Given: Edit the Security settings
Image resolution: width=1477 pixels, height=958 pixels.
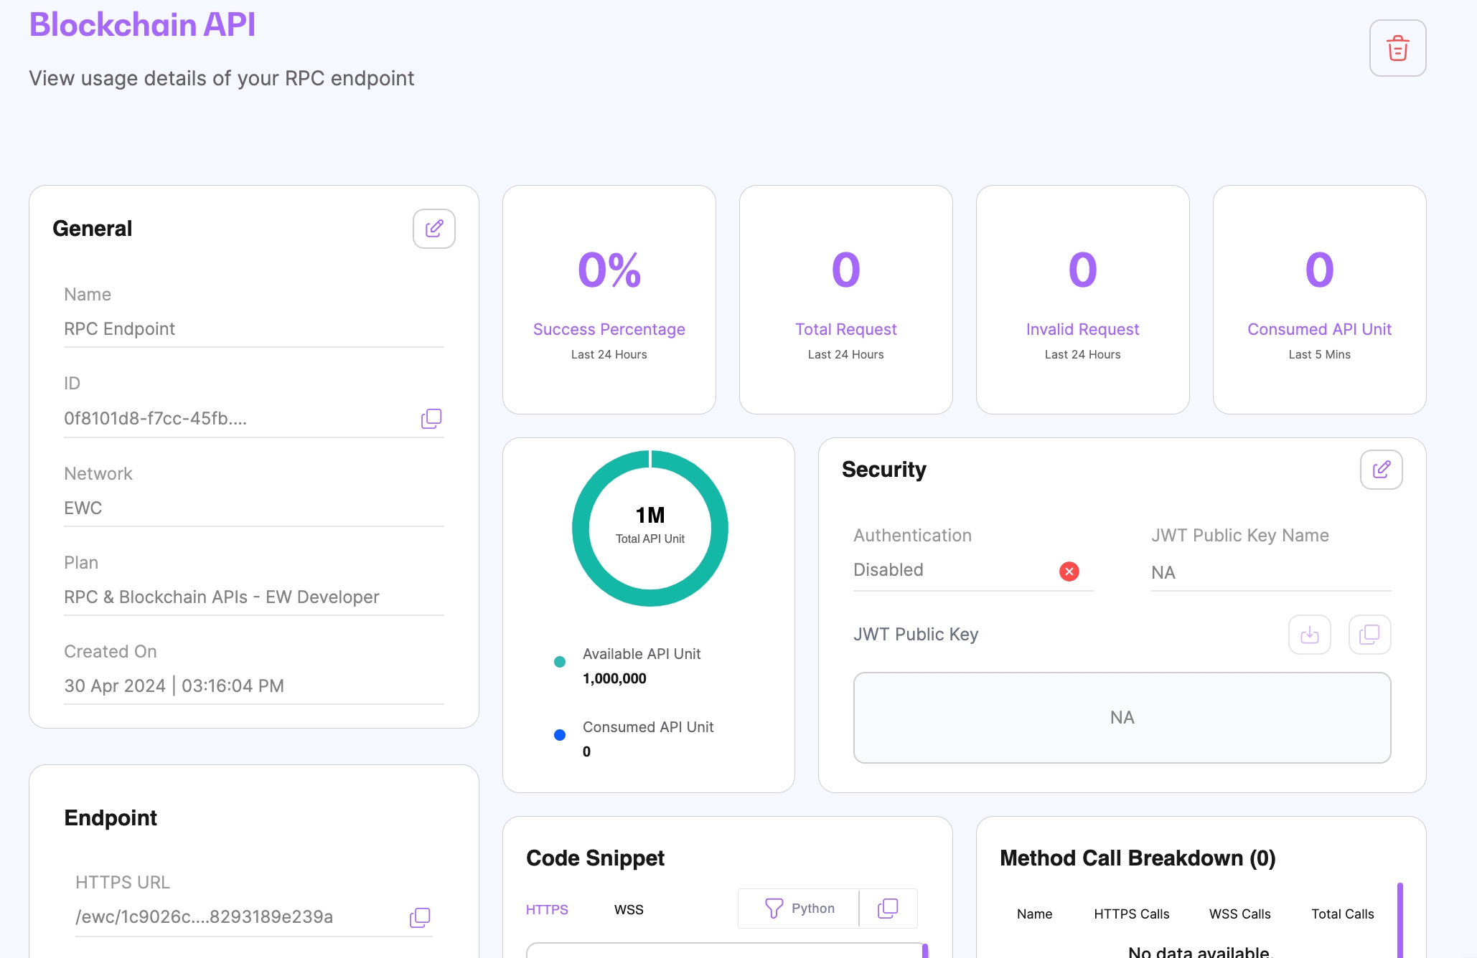Looking at the screenshot, I should pos(1381,470).
